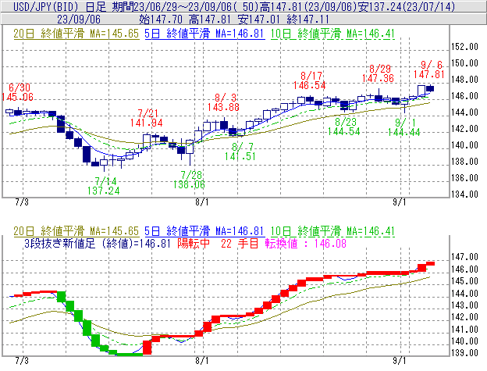The height and width of the screenshot is (371, 487).
Task: Click the 8/7 141.51 trough label
Action: pos(240,152)
